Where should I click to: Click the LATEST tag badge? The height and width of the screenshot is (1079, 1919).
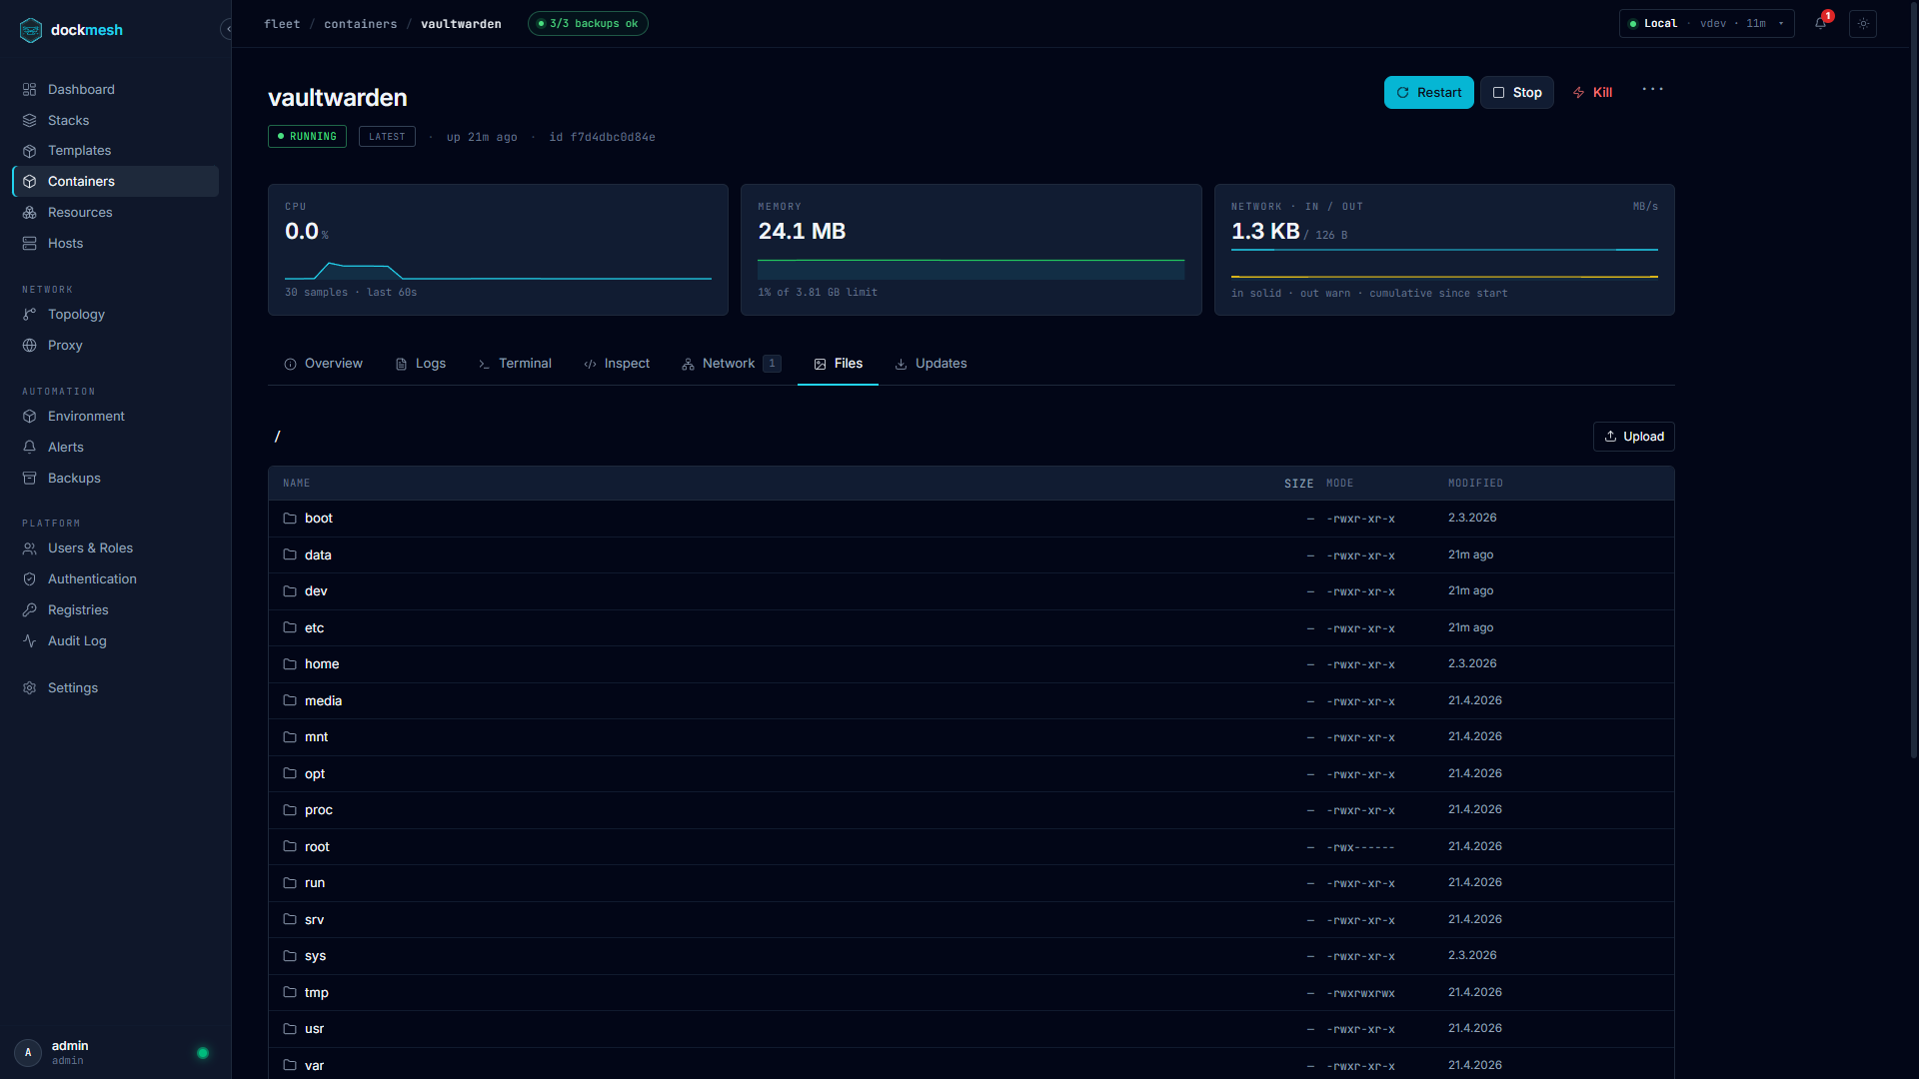click(x=387, y=136)
